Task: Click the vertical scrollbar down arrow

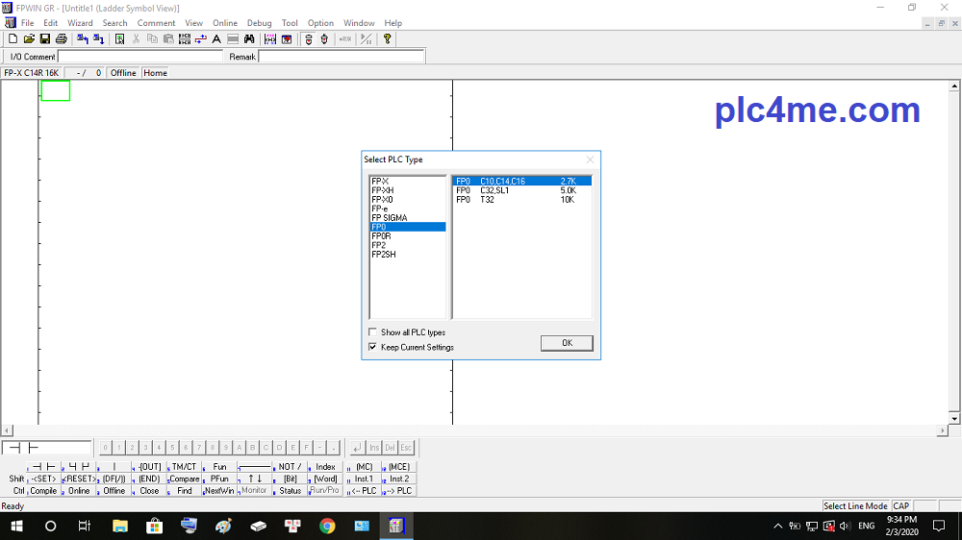Action: [955, 419]
